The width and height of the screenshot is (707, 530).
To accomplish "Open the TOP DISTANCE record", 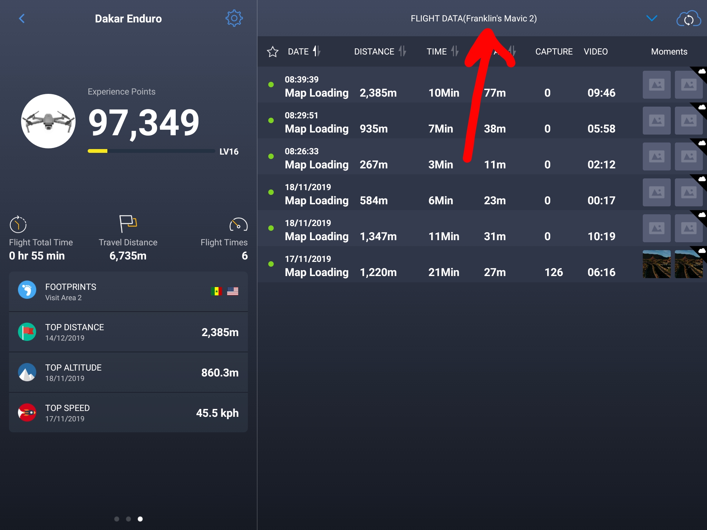I will pos(128,332).
